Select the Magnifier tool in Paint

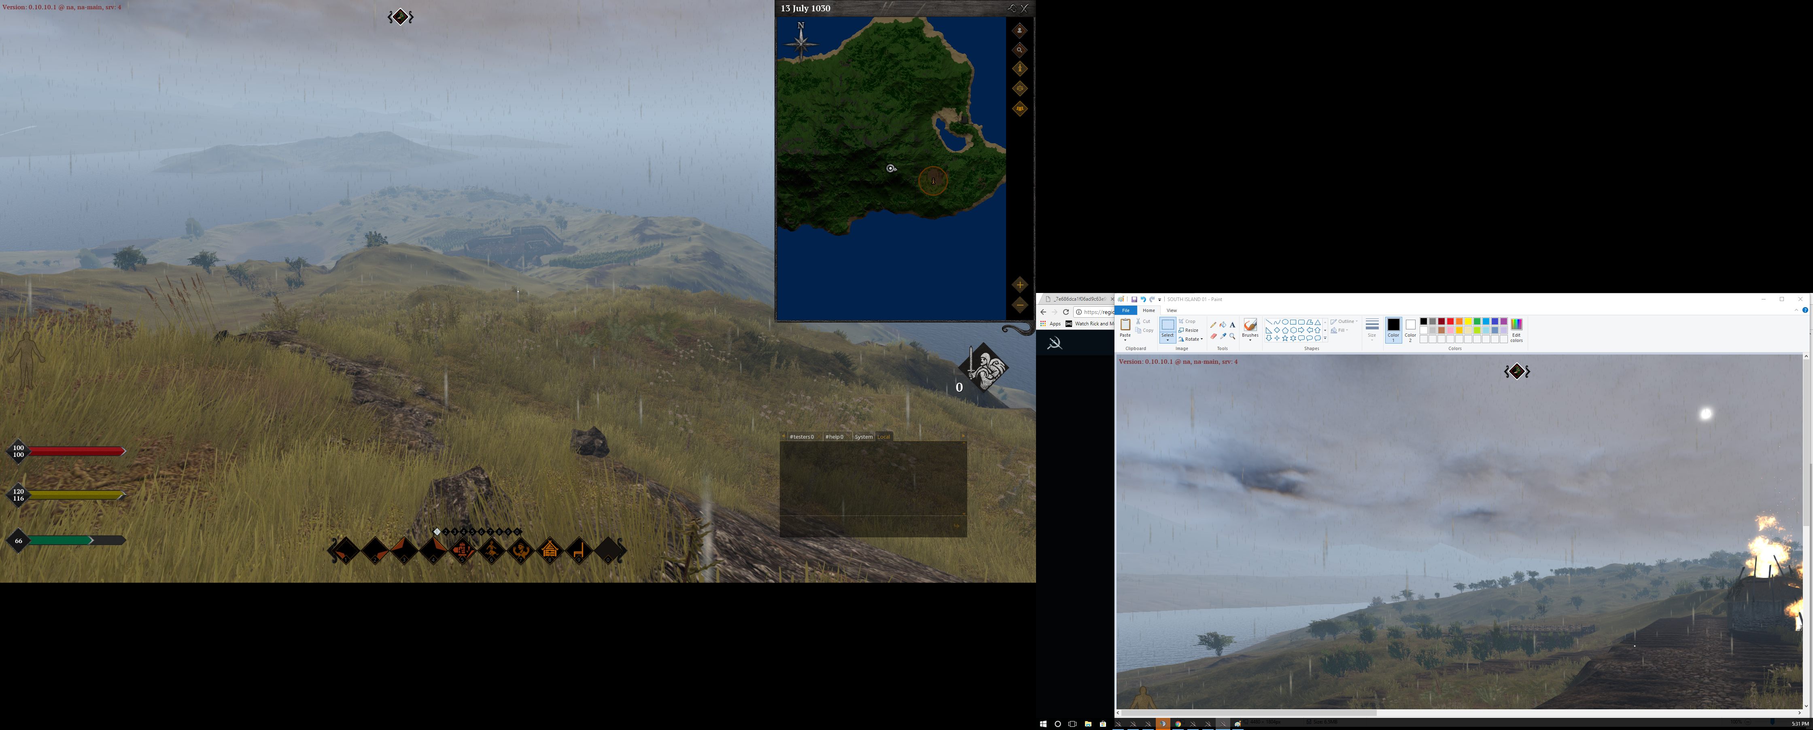1232,337
